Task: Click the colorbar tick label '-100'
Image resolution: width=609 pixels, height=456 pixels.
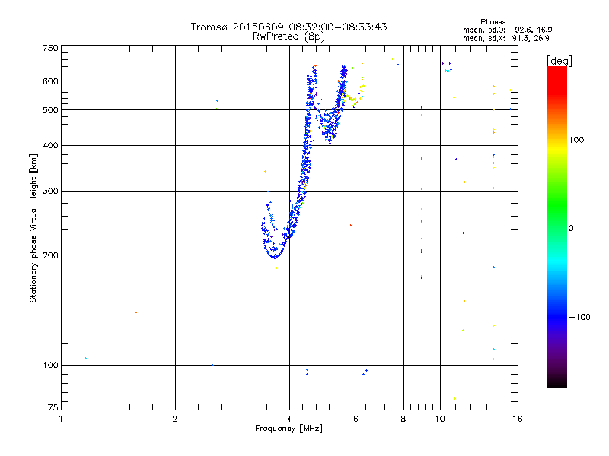Action: (x=579, y=317)
